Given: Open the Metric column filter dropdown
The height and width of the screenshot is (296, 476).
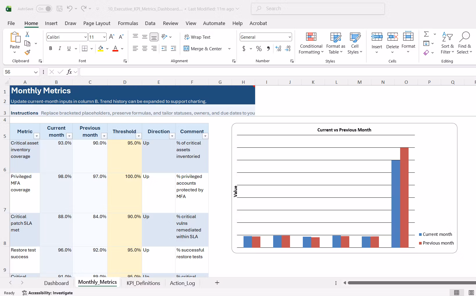Looking at the screenshot, I should pos(37,136).
